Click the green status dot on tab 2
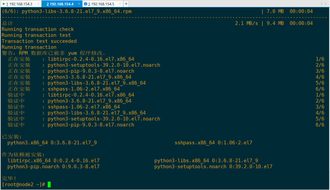This screenshot has width=330, height=190. (x=44, y=4)
